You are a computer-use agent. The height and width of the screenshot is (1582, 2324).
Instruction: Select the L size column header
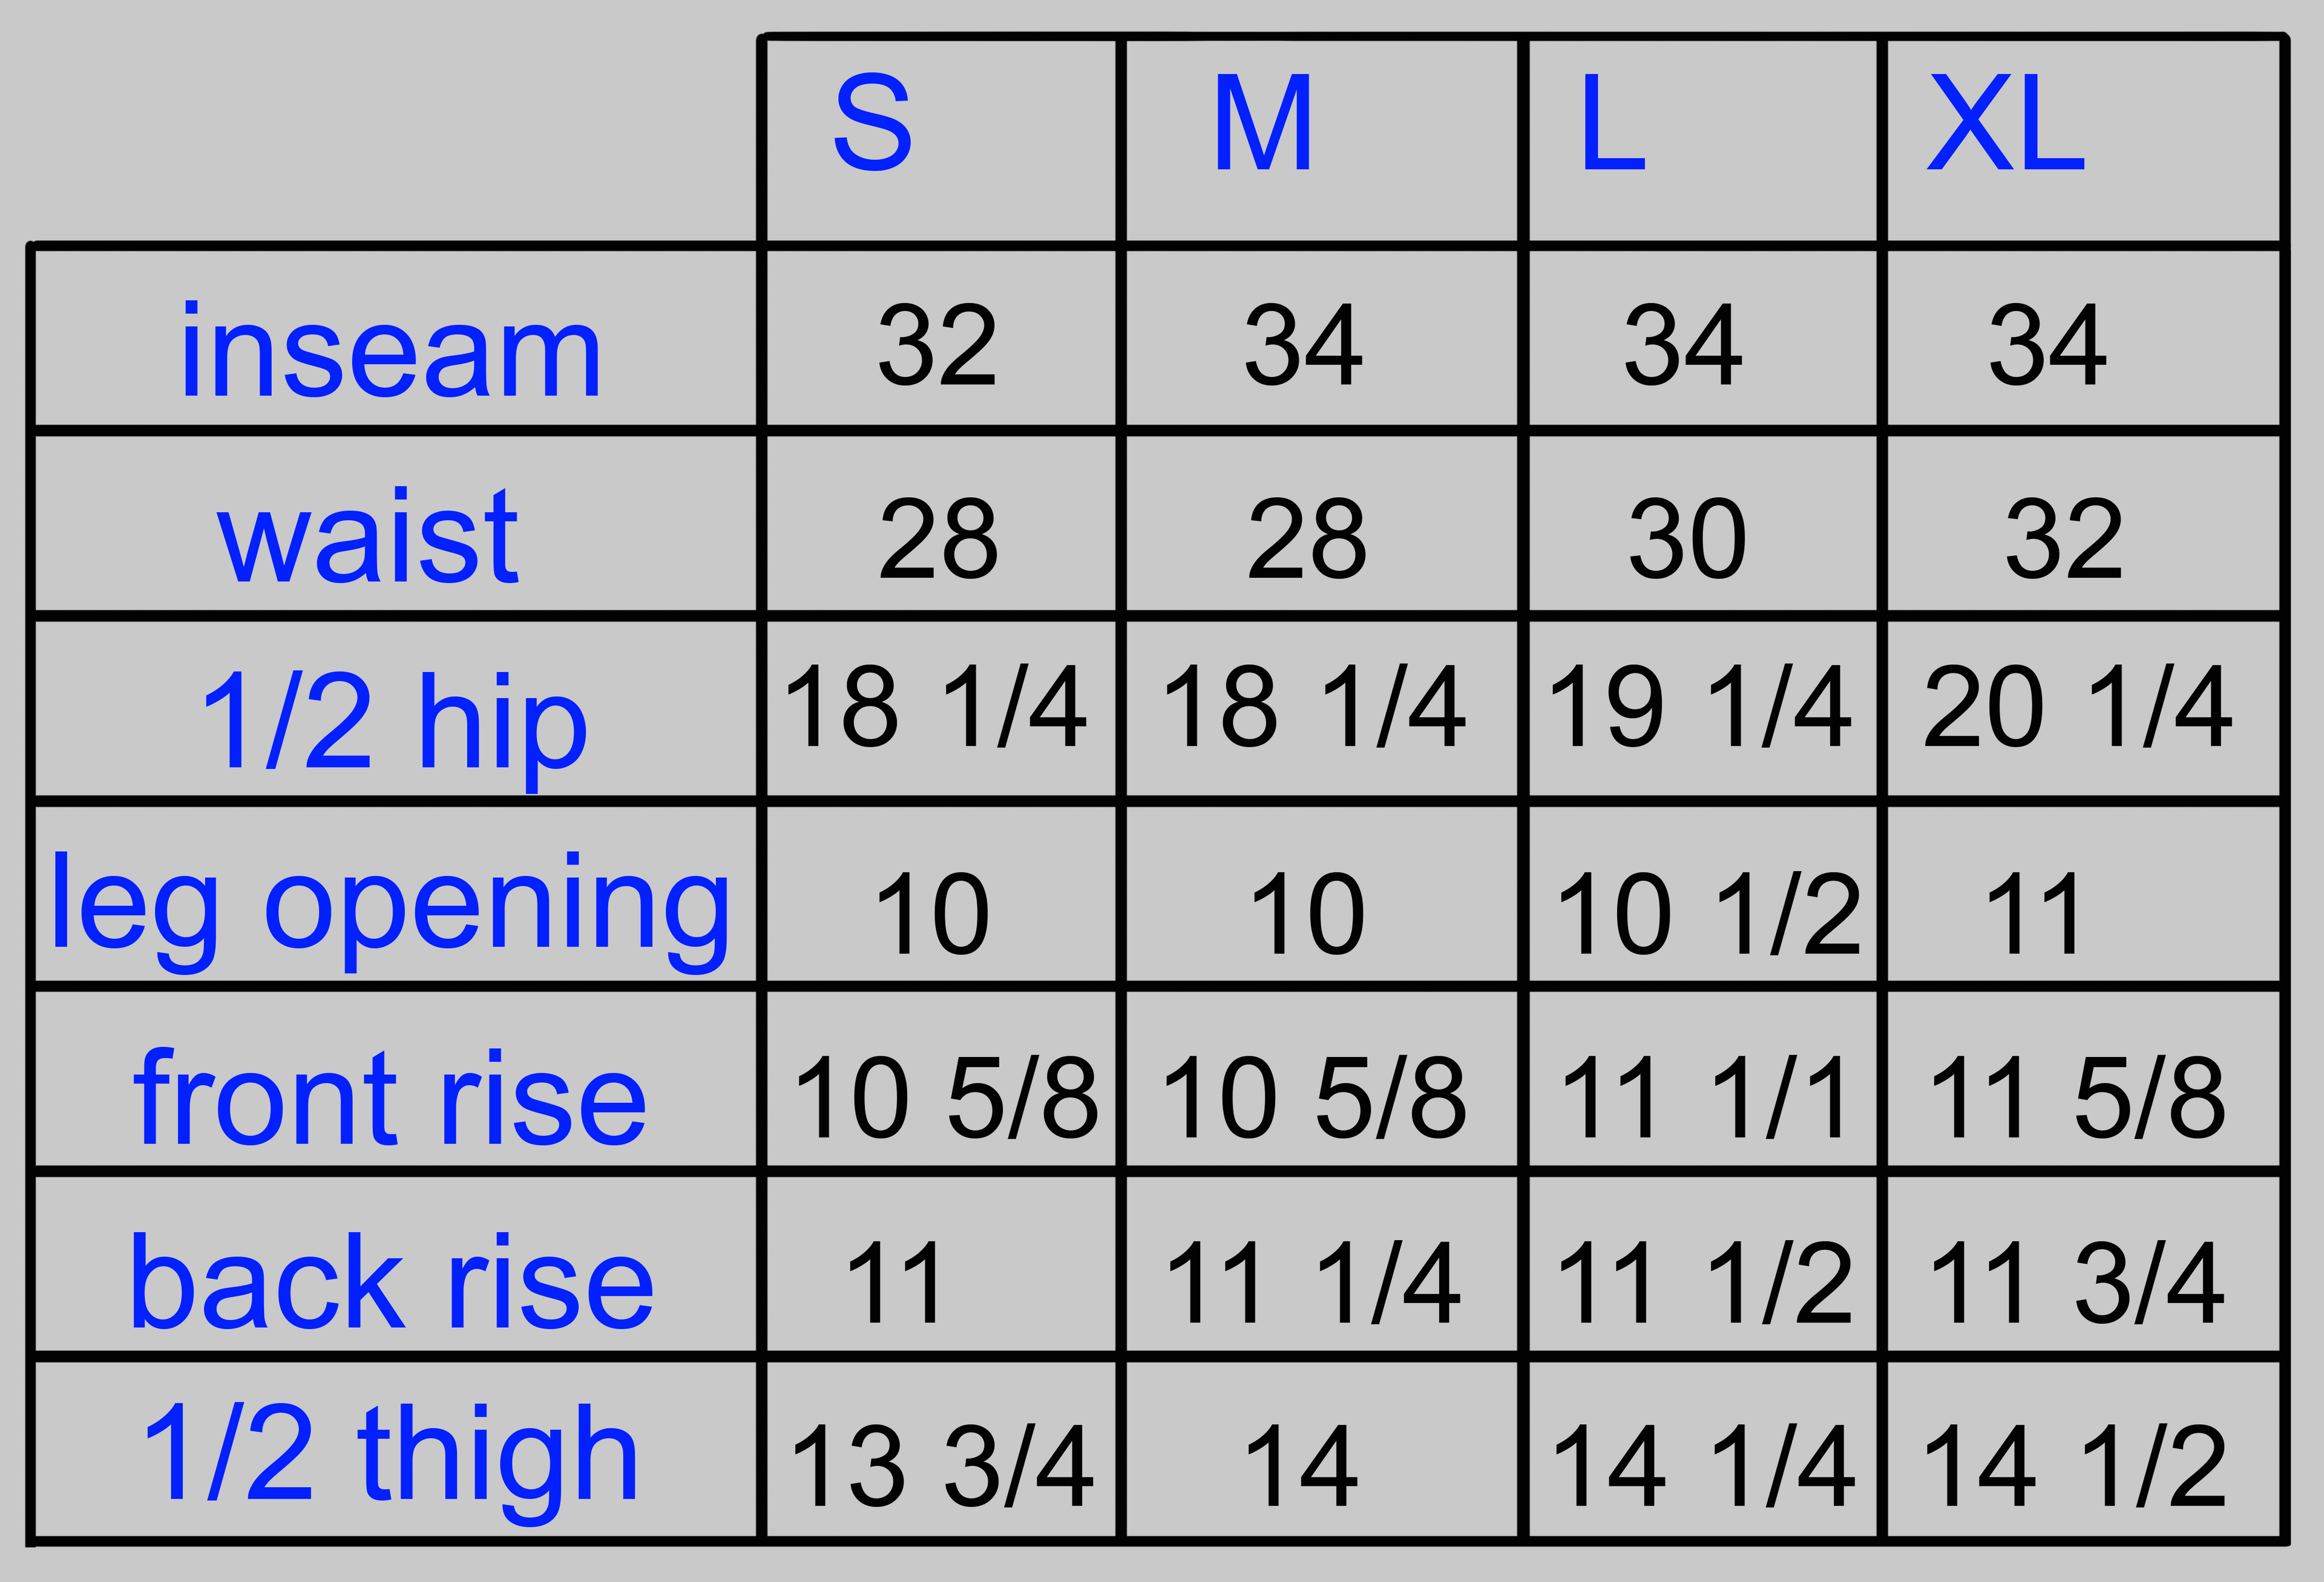pos(1612,124)
